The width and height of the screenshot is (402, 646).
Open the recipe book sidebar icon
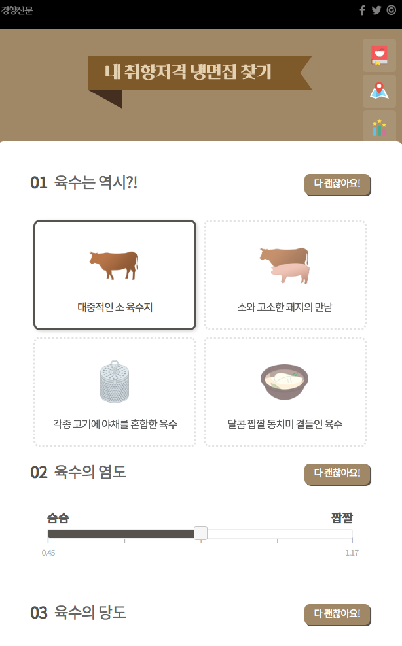(x=378, y=56)
